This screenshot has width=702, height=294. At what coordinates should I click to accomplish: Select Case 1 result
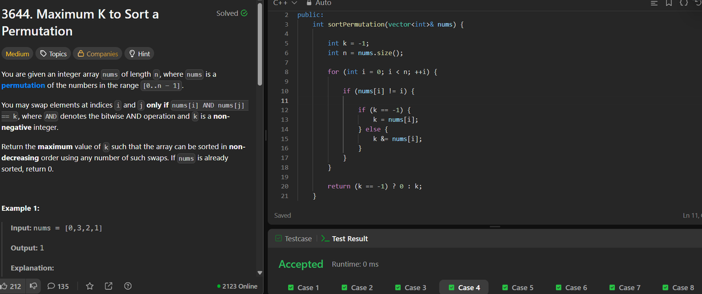click(x=304, y=287)
